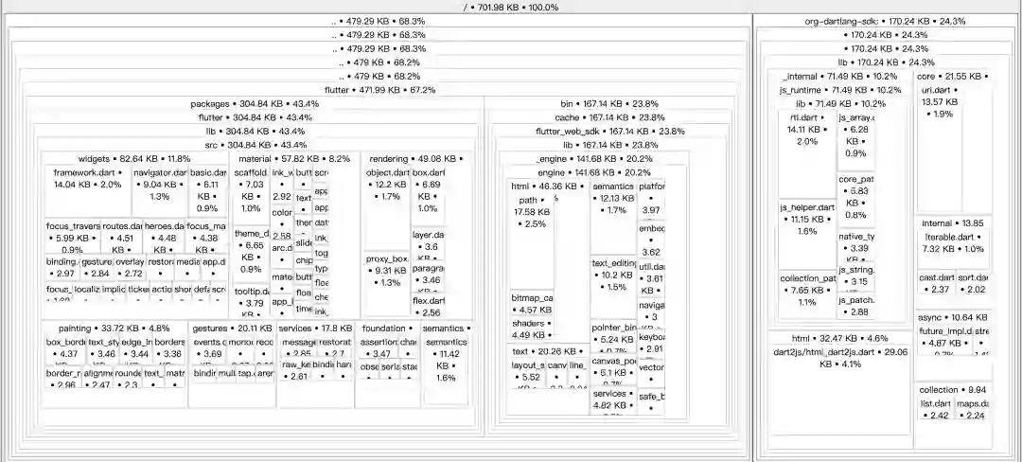Open the _internal 71.49 KB block

click(838, 77)
